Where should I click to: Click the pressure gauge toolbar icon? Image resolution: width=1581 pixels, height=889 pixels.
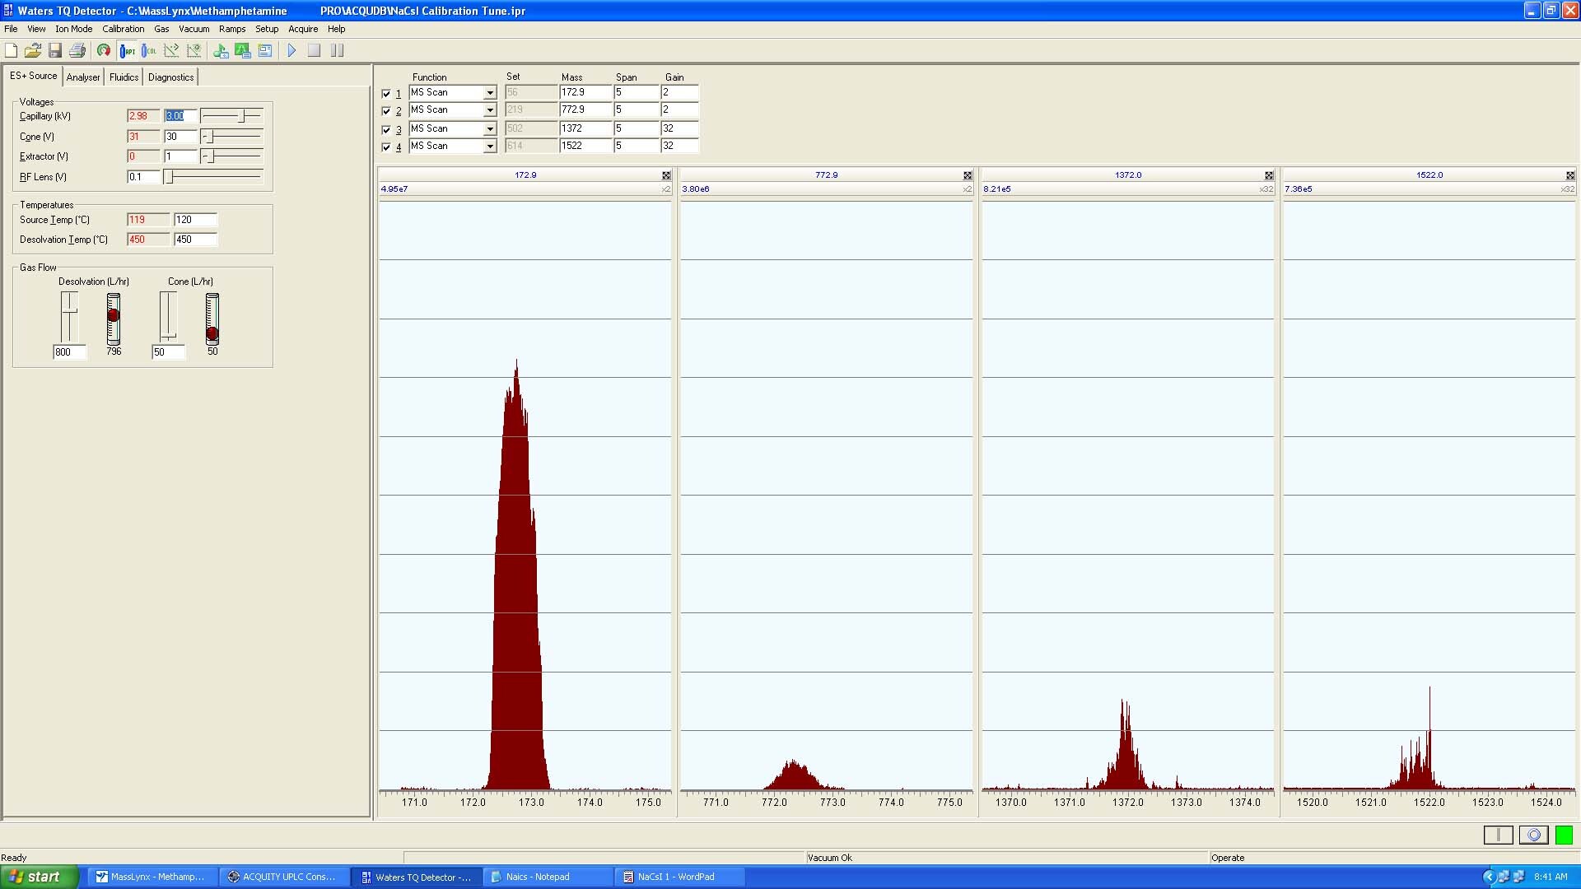[104, 50]
